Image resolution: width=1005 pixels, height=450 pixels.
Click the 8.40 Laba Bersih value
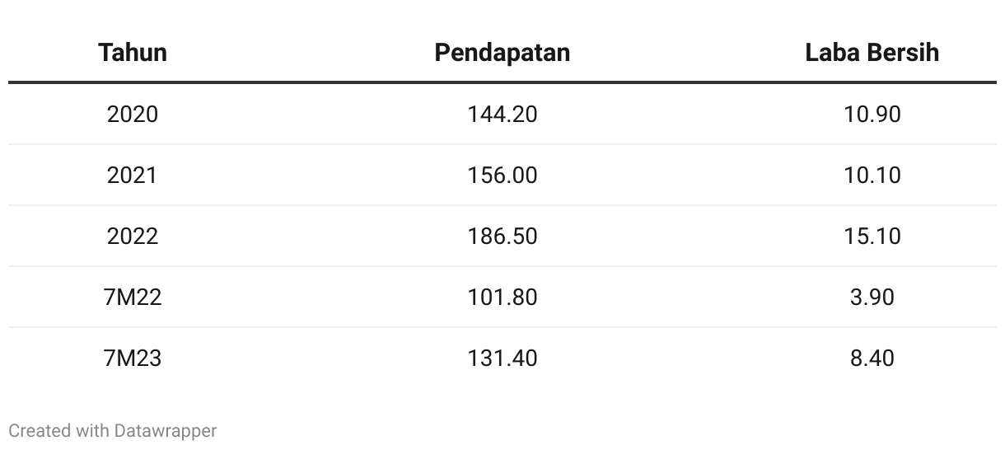[x=872, y=358]
